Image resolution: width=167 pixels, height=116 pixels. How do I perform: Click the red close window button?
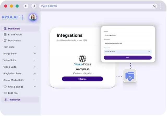click(x=6, y=6)
